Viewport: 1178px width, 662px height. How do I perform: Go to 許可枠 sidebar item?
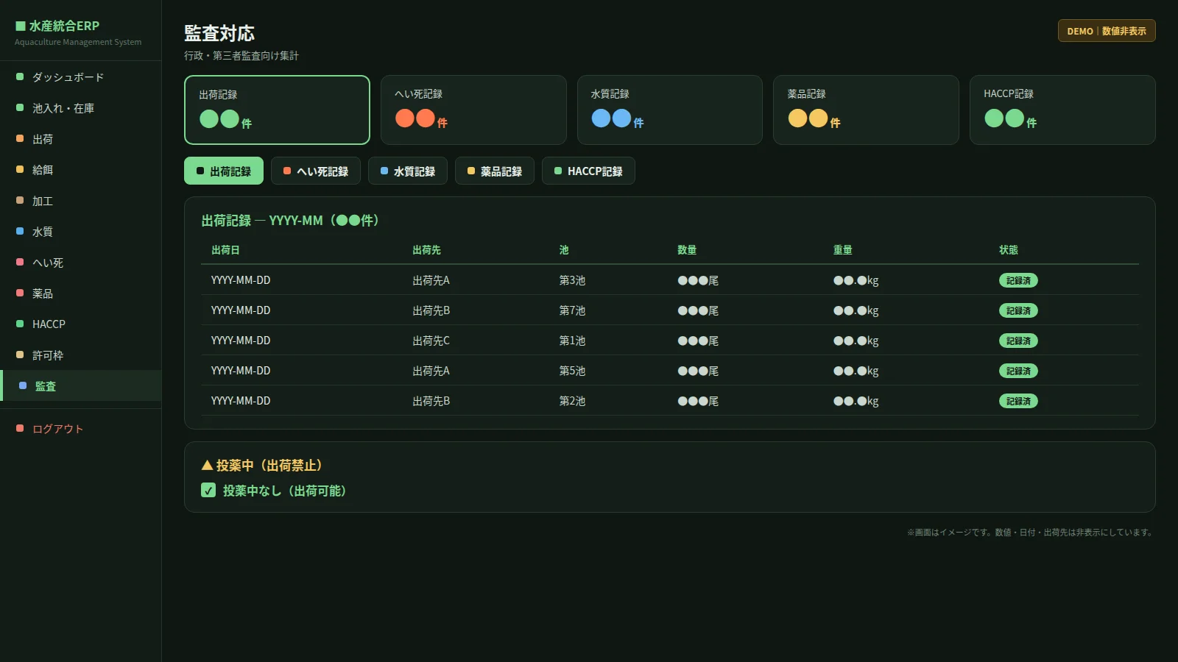point(80,355)
